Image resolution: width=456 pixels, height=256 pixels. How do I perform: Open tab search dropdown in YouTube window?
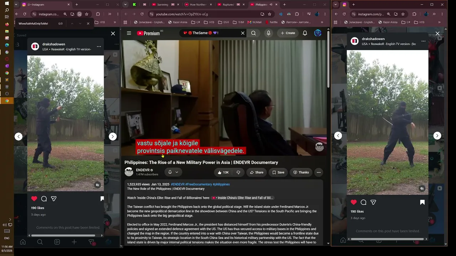pyautogui.click(x=125, y=5)
